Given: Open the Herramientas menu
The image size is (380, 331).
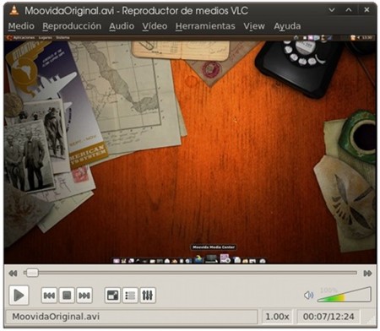Looking at the screenshot, I should pos(205,26).
